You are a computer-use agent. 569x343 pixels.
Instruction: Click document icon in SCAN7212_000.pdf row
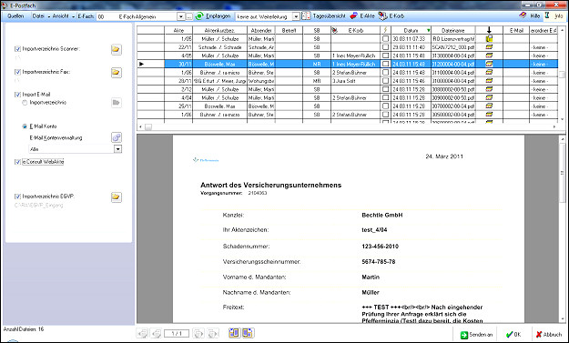coord(489,47)
